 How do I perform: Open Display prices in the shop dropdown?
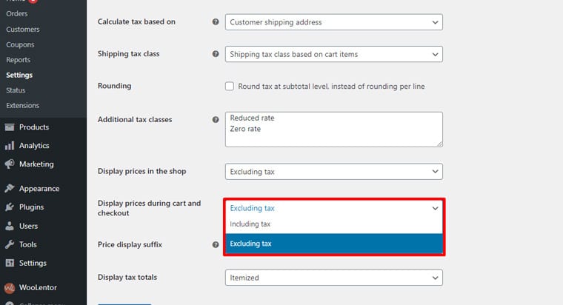click(x=333, y=172)
